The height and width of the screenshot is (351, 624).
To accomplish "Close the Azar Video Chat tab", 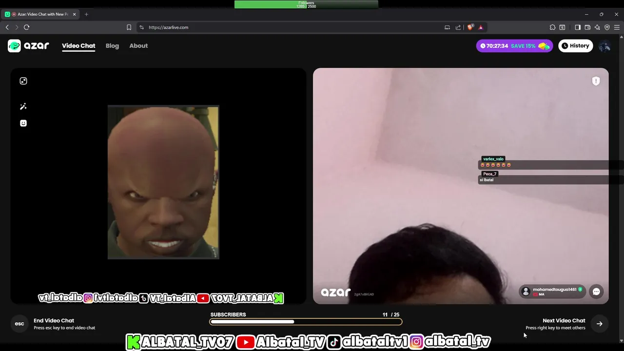I will point(75,14).
